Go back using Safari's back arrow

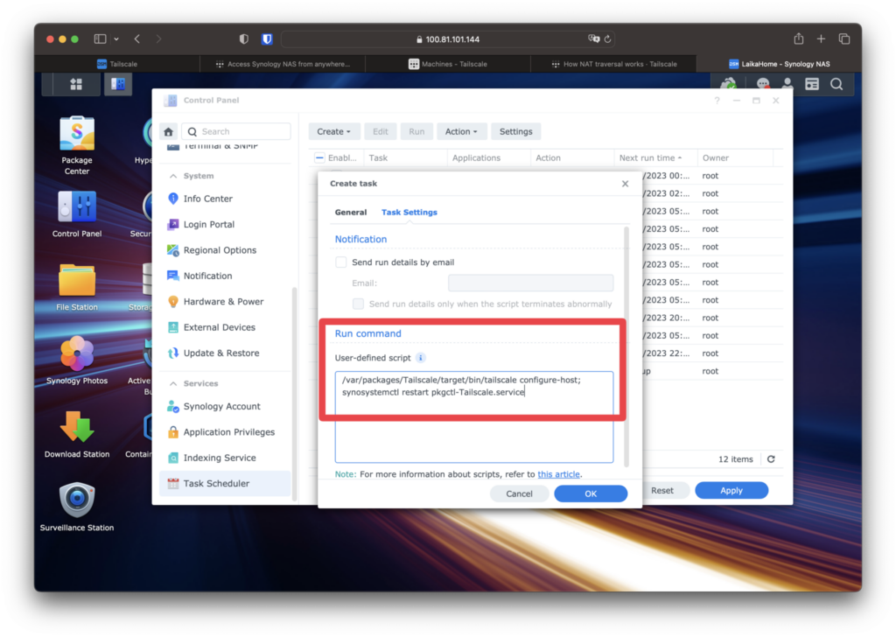(137, 38)
